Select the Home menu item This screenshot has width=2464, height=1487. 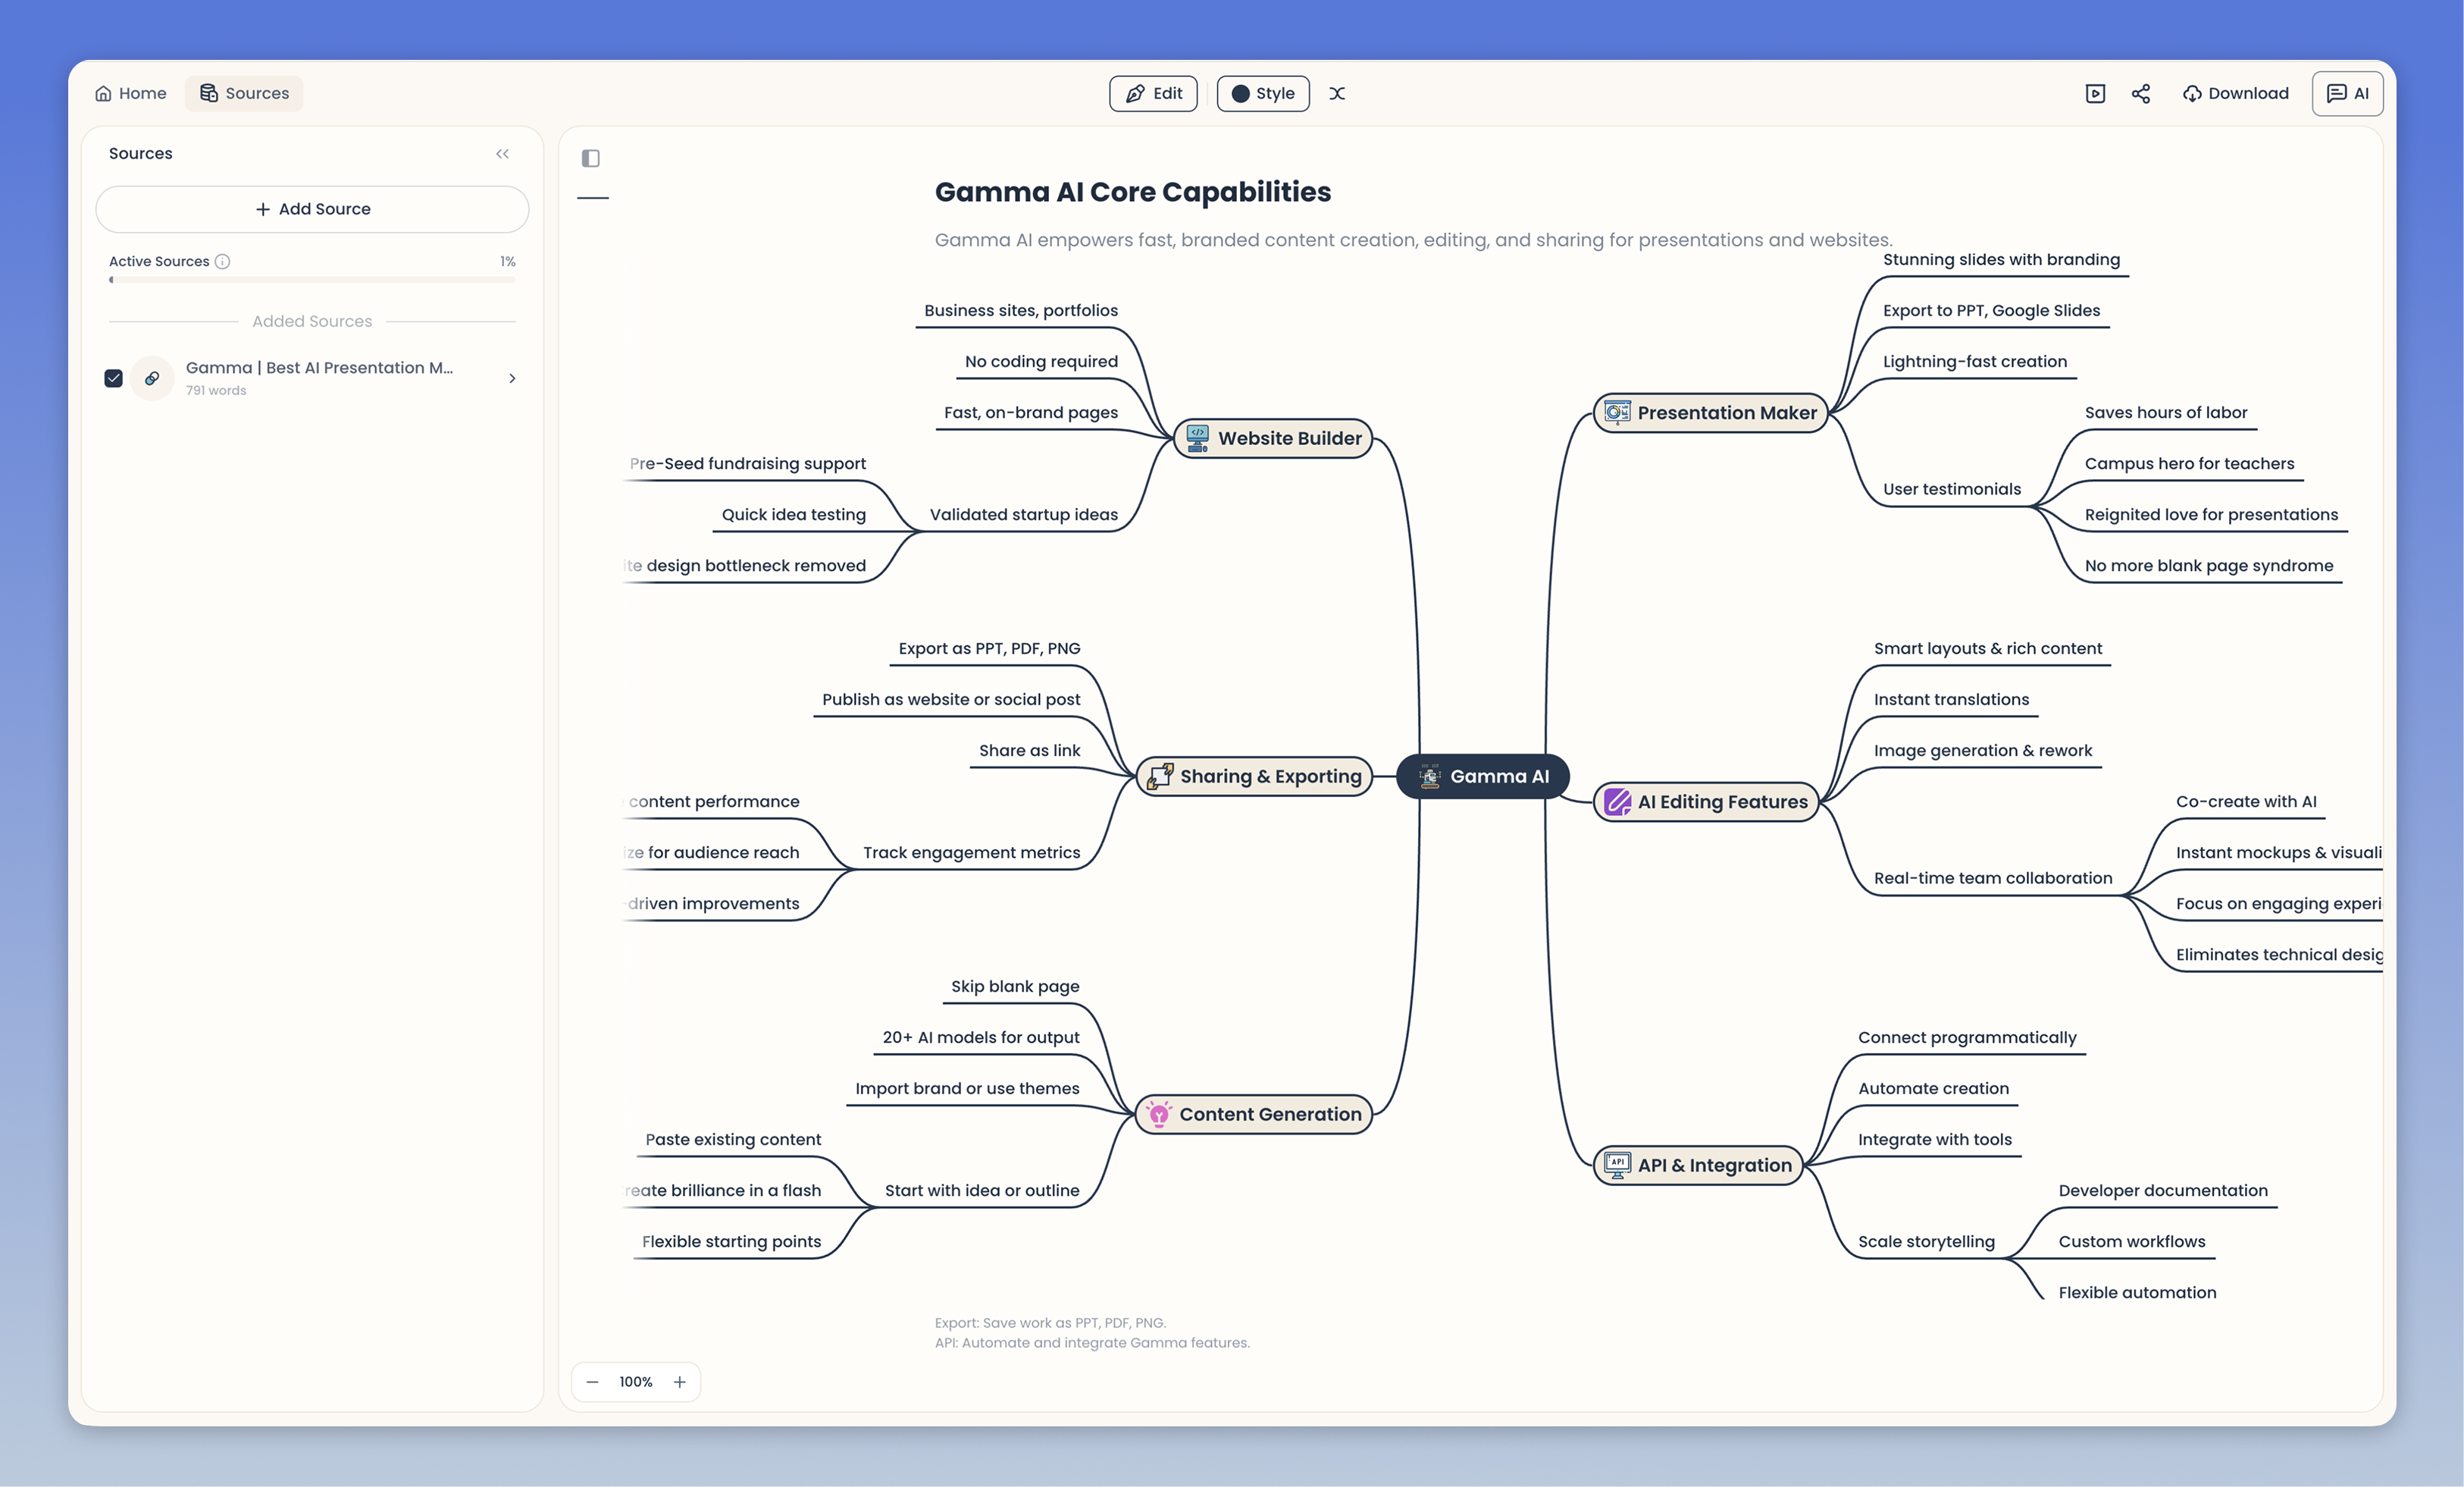[x=130, y=93]
